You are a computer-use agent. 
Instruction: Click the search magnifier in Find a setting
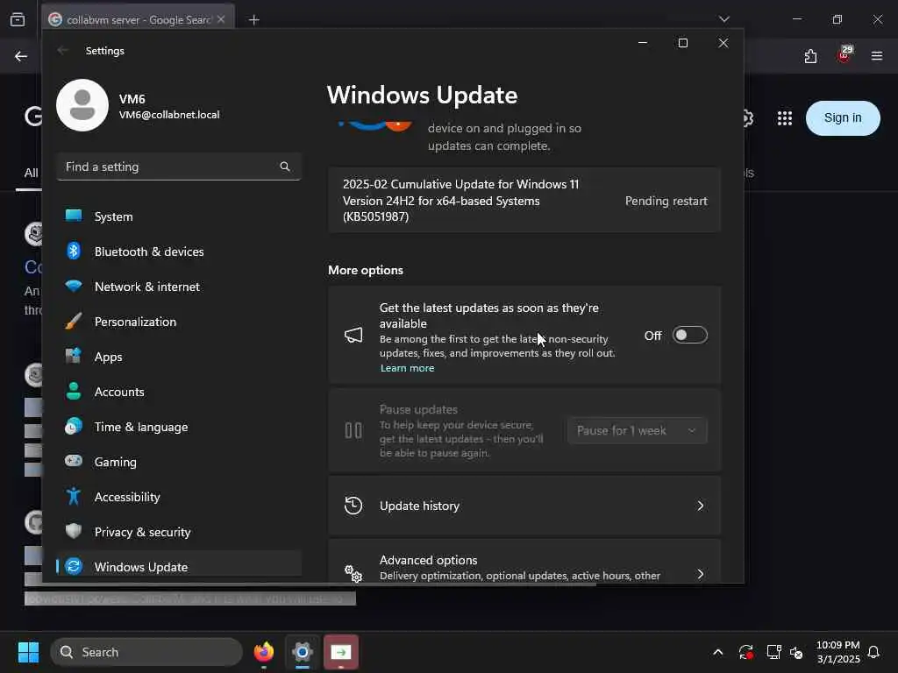285,166
